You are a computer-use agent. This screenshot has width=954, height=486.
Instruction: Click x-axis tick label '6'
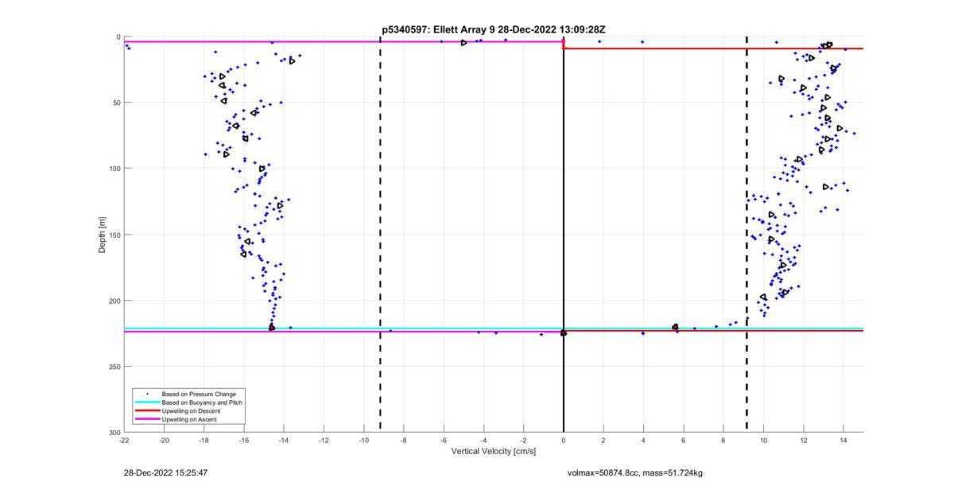(683, 440)
